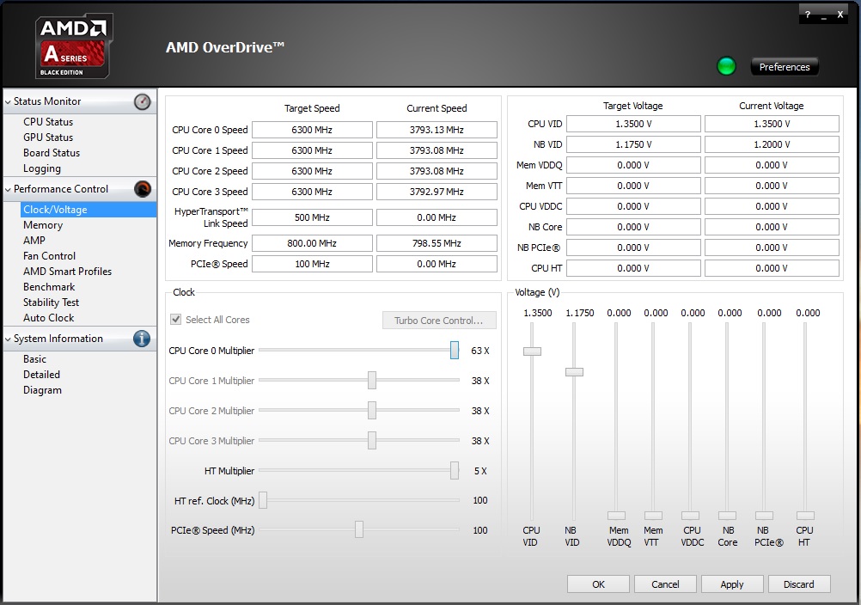The height and width of the screenshot is (605, 861).
Task: Click the Status Monitor gauge icon
Action: click(143, 101)
